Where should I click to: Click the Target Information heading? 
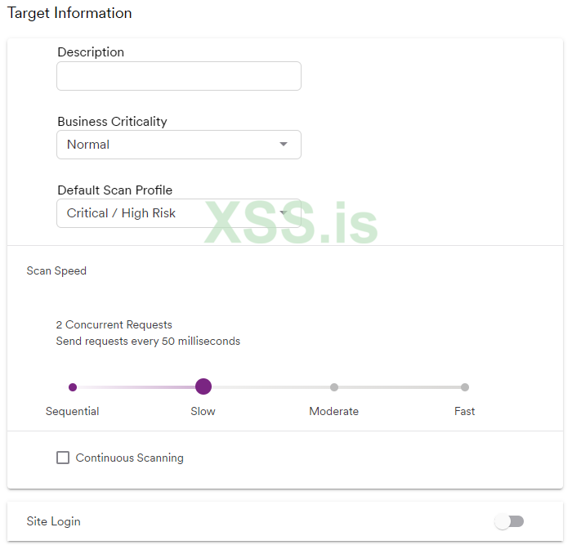[69, 13]
